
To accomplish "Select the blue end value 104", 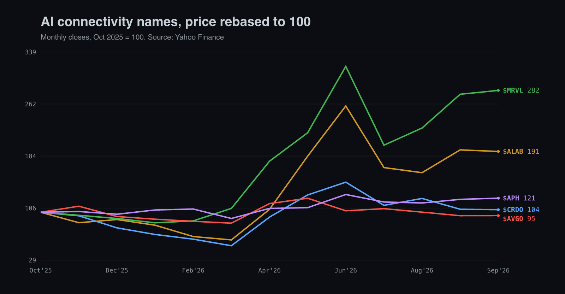I will click(533, 210).
